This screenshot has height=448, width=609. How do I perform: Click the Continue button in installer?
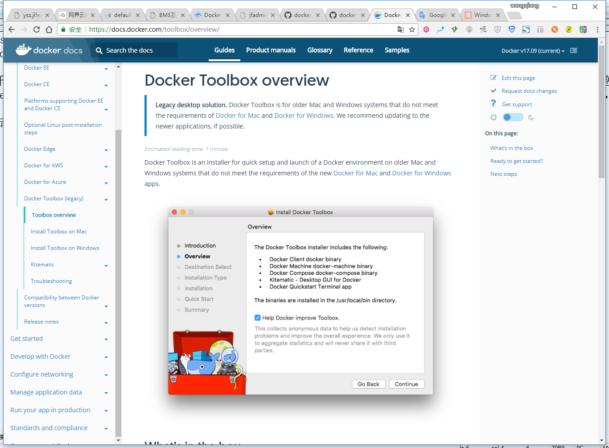(x=406, y=384)
